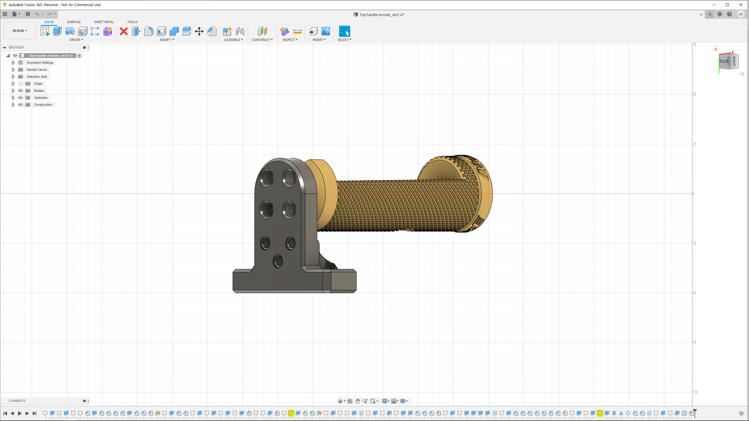Viewport: 749px width, 421px height.
Task: Open the DESIGN workspace dropdown
Action: coord(20,31)
